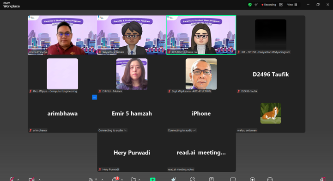Unmute the microphone in the toolbar
The image size is (333, 181).
point(12,179)
